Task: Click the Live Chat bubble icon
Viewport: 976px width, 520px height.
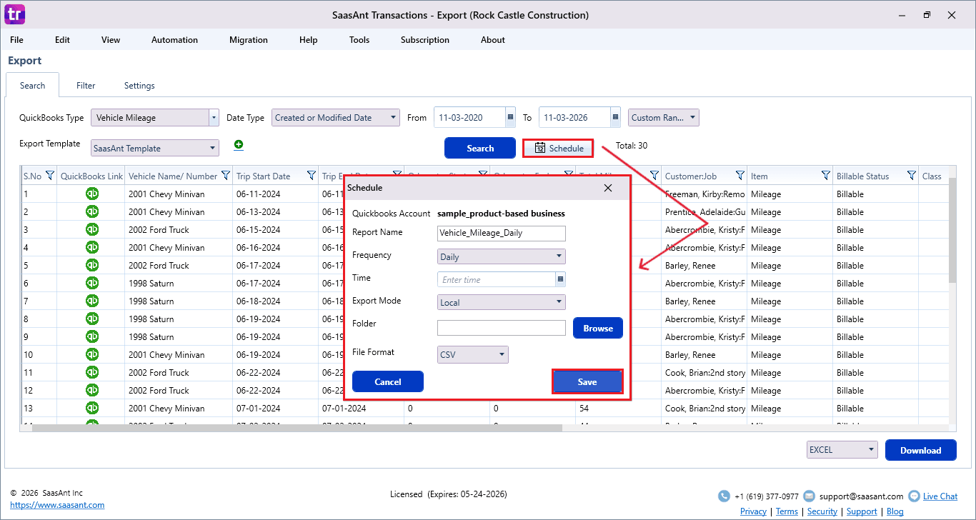Action: tap(914, 496)
